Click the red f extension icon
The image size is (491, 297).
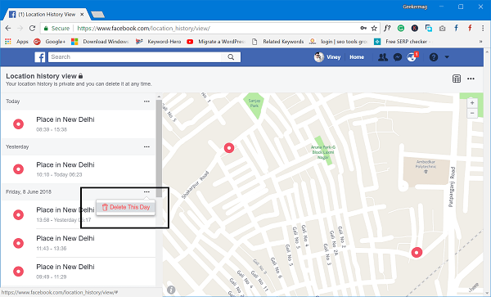(x=470, y=28)
